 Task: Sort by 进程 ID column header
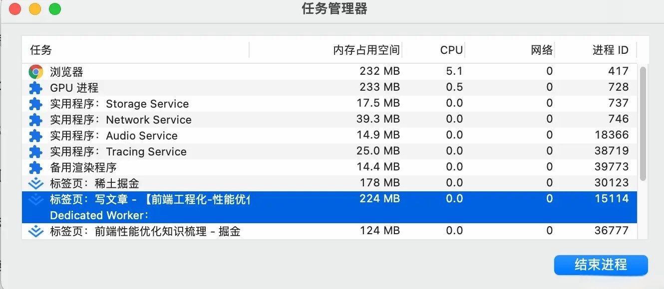(x=610, y=50)
